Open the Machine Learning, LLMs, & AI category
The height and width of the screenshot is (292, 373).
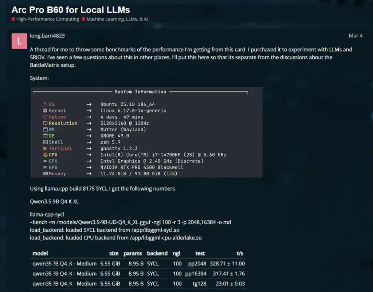click(x=117, y=19)
